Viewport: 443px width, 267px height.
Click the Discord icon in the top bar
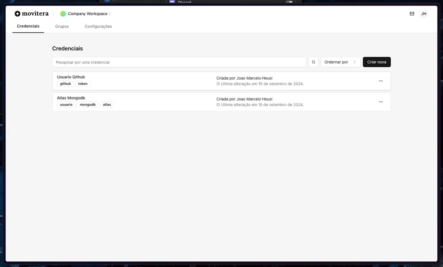coord(172,3)
